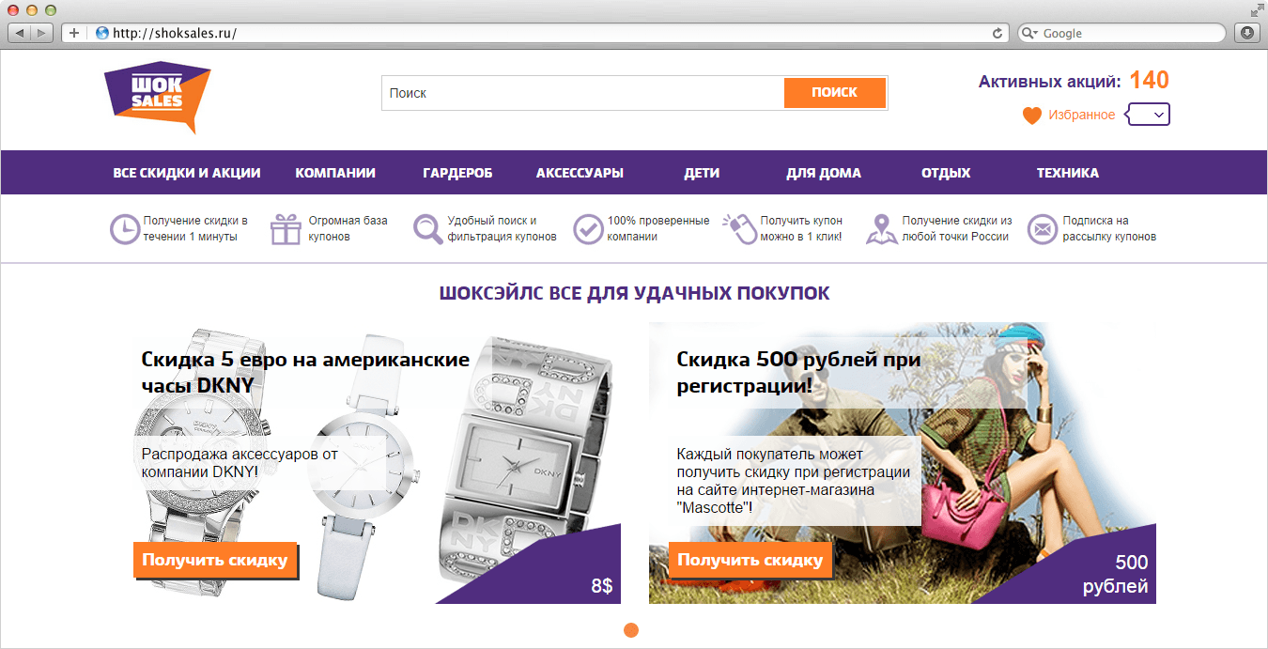
Task: Click the fullscreen arrows icon in title bar
Action: tap(1256, 9)
